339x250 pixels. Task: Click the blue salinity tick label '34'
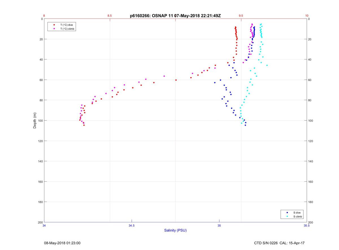[x=44, y=225]
